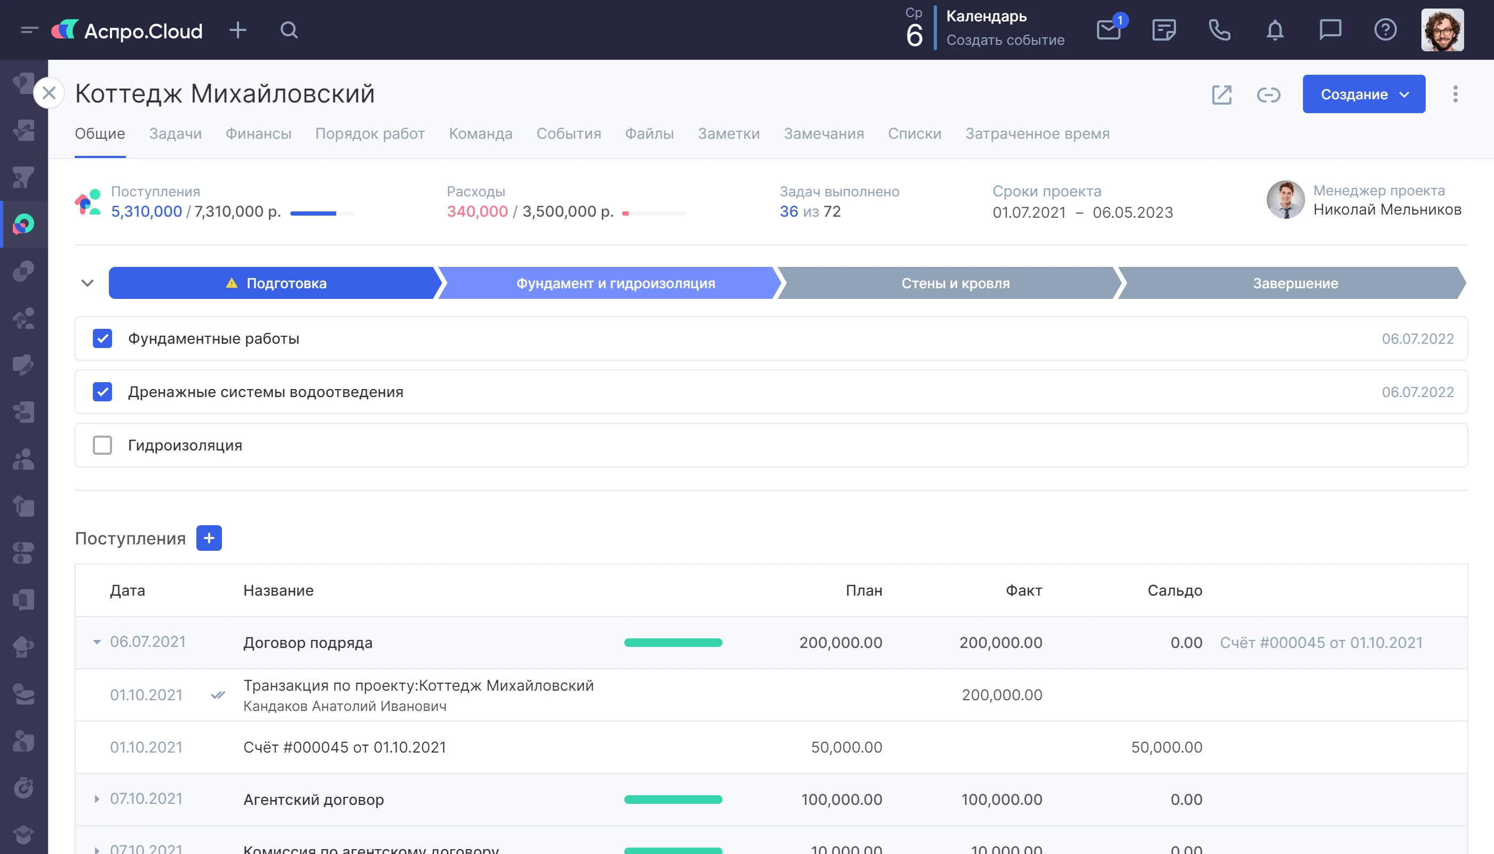Check the Гидроизоляция checkbox
The width and height of the screenshot is (1494, 854).
tap(102, 445)
